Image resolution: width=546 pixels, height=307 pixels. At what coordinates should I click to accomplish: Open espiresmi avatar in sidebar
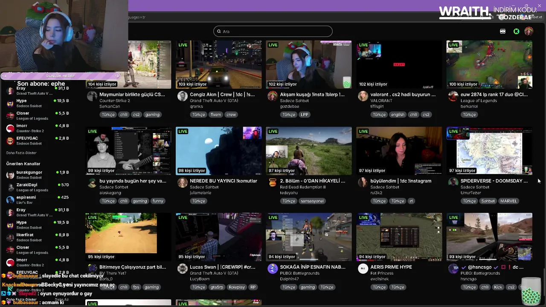point(10,200)
